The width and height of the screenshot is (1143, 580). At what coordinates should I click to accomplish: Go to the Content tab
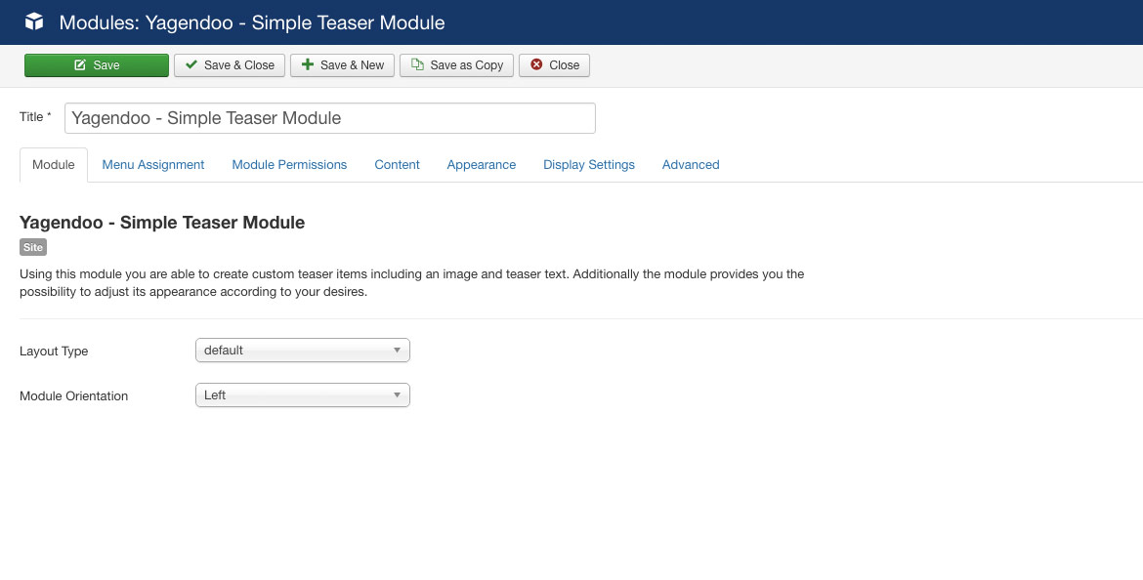point(397,165)
